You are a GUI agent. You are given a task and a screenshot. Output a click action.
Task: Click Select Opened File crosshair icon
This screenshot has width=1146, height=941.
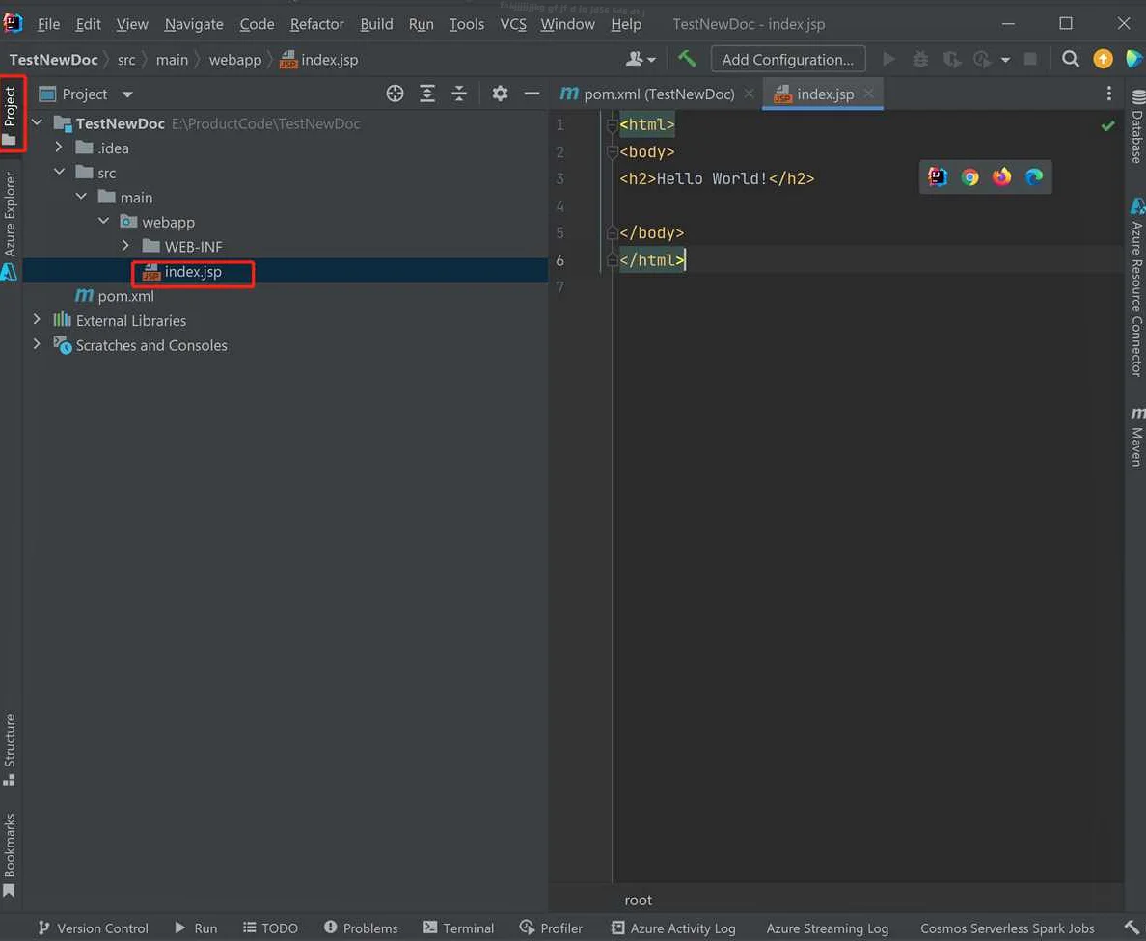[x=395, y=94]
